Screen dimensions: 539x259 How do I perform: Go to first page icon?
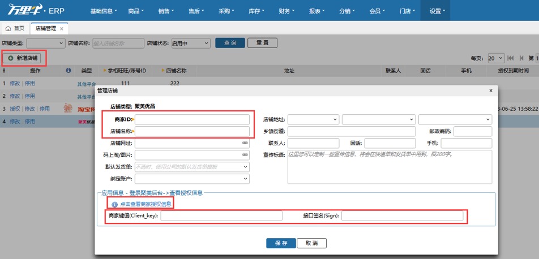(x=511, y=58)
